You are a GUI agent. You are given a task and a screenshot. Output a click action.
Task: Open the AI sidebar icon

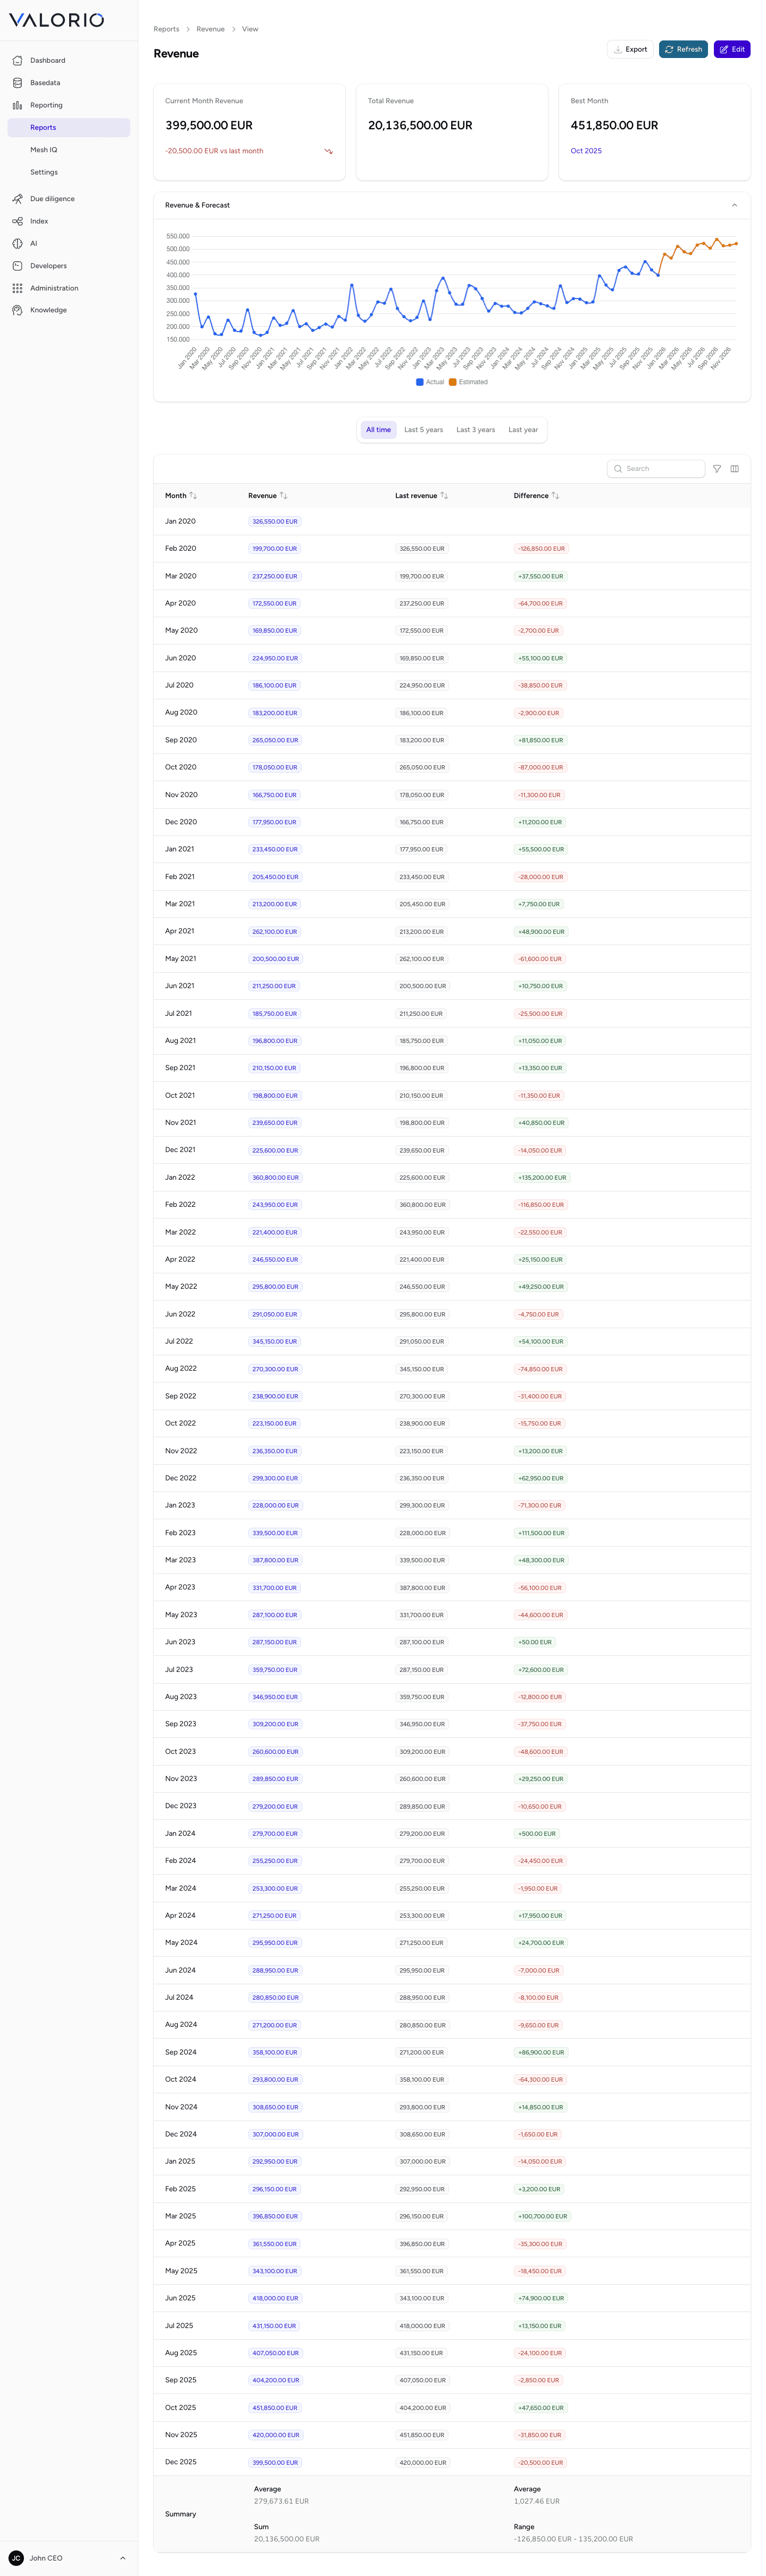[17, 244]
